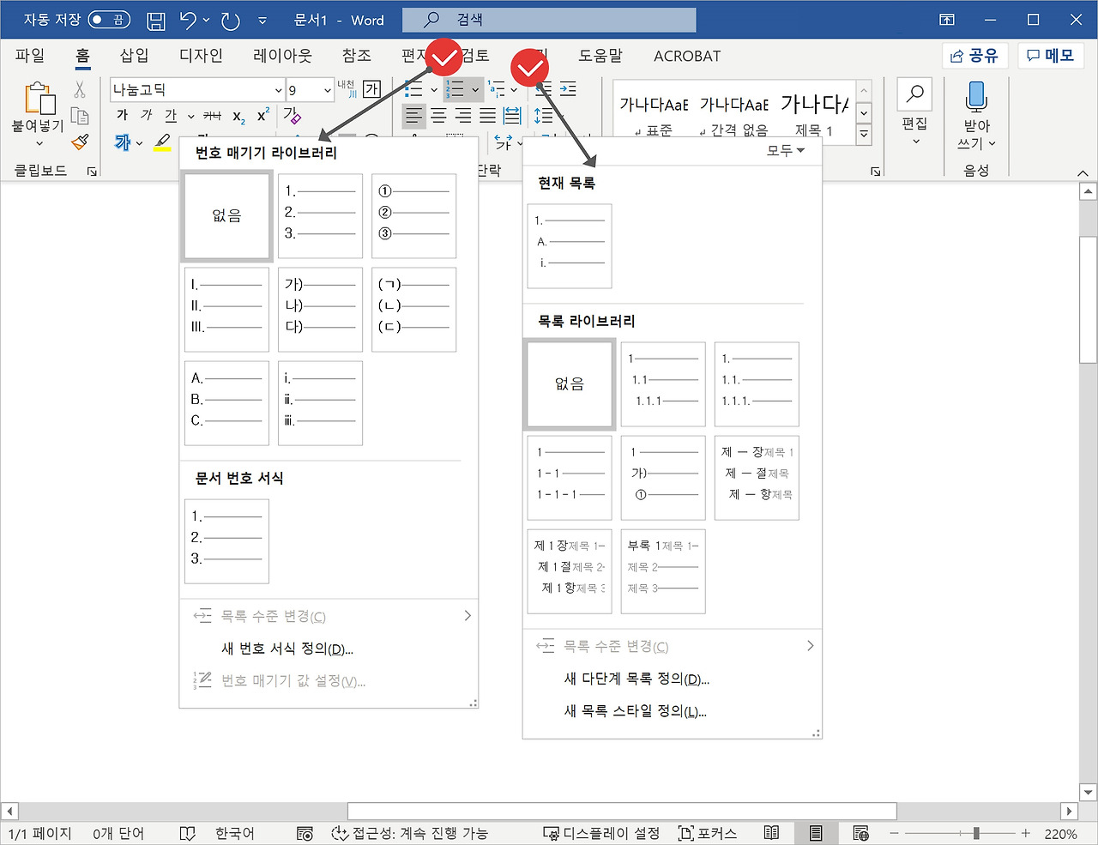Click the zoom out minus button
This screenshot has width=1098, height=845.
click(894, 833)
